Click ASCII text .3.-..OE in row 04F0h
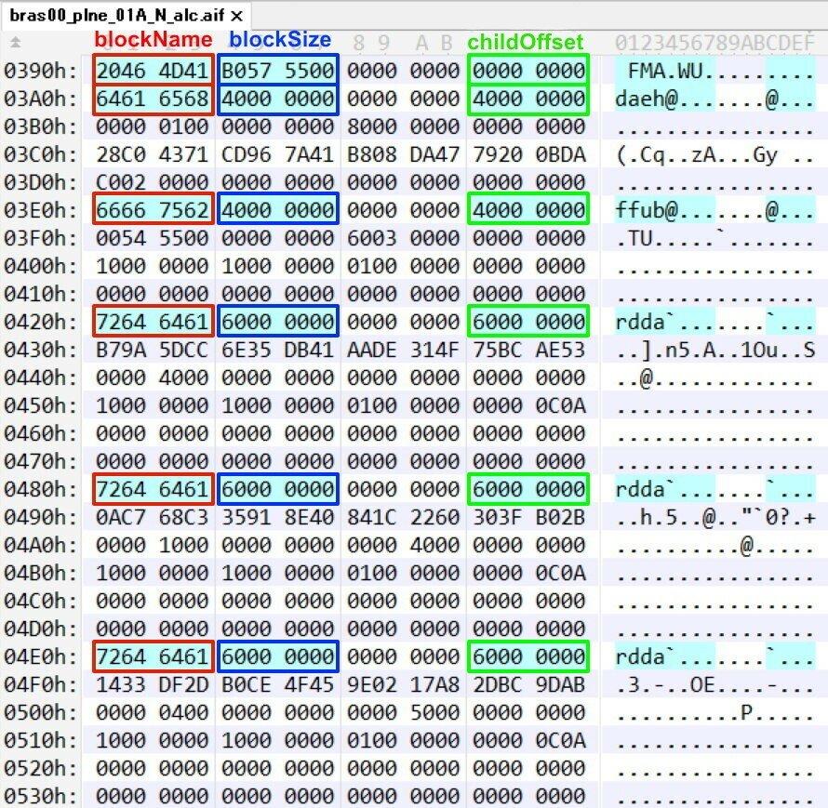Image resolution: width=828 pixels, height=808 pixels. pos(665,684)
